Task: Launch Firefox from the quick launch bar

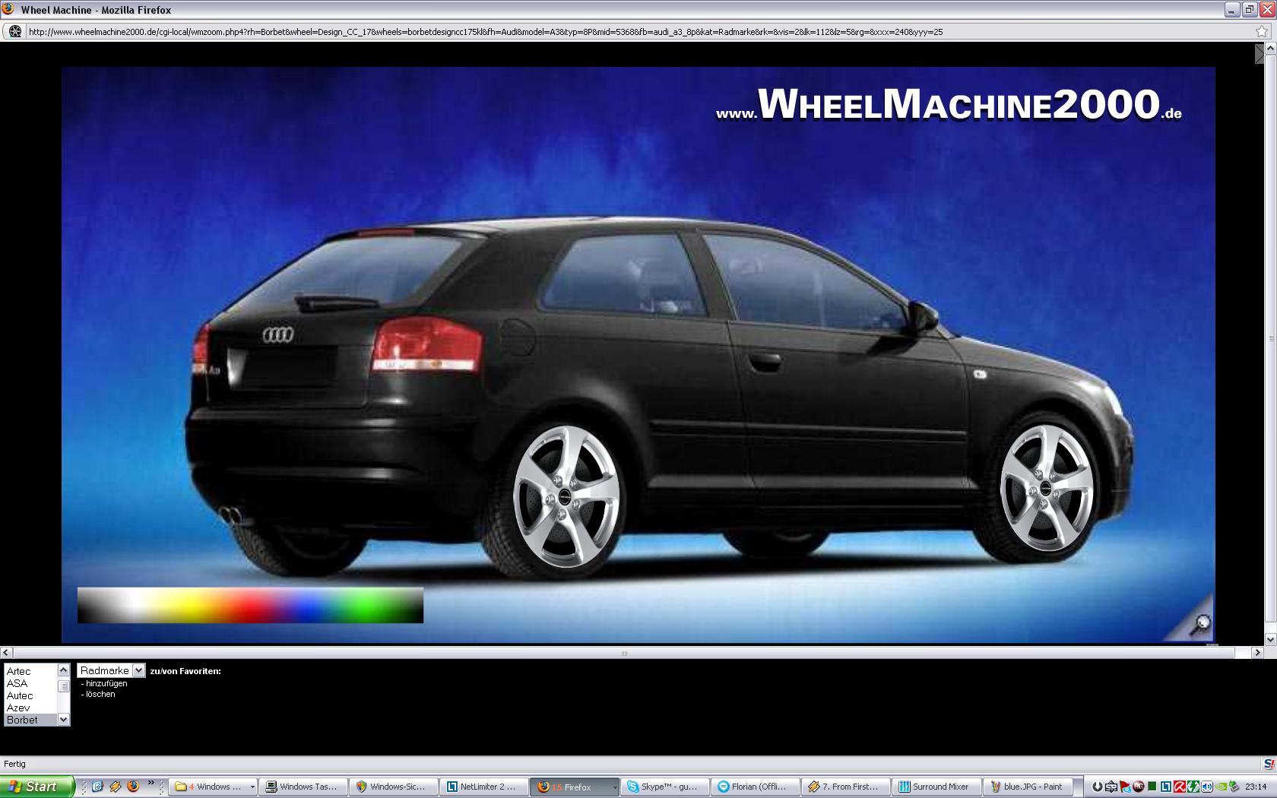Action: 133,787
